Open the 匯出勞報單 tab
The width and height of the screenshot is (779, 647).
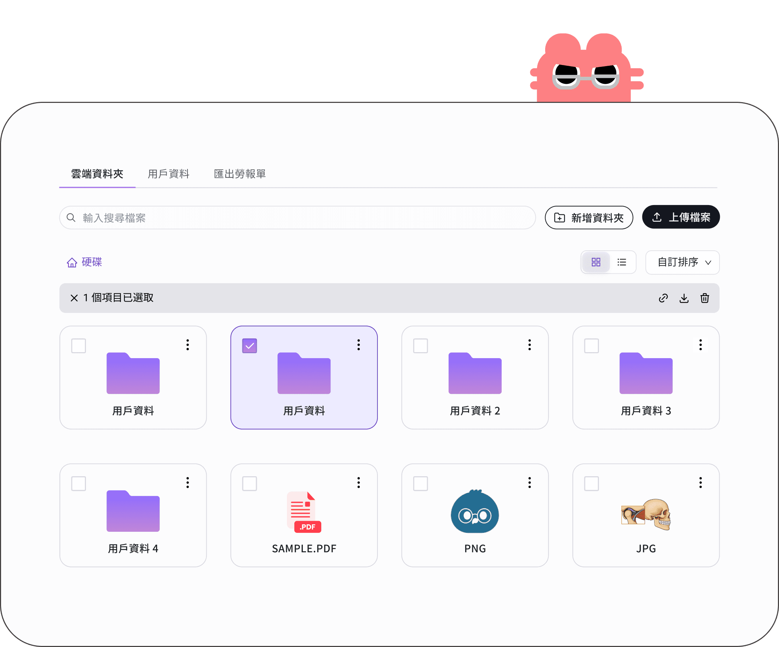[240, 174]
